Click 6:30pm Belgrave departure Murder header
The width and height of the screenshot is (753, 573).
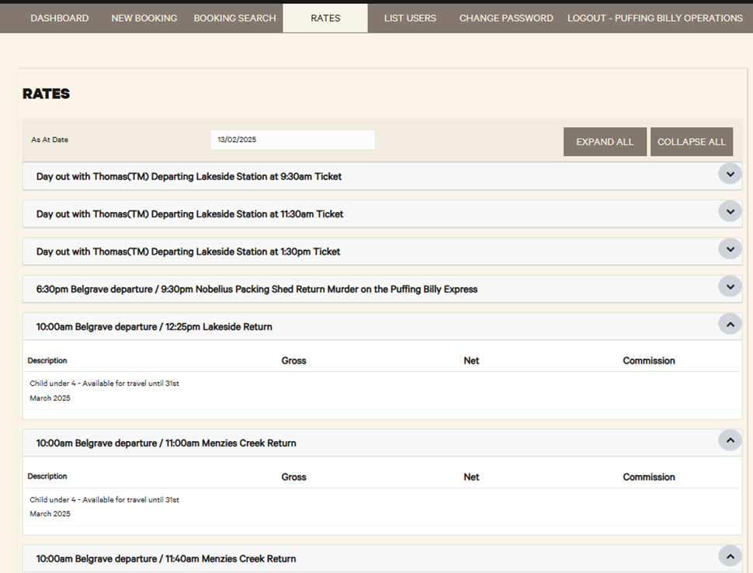(382, 289)
